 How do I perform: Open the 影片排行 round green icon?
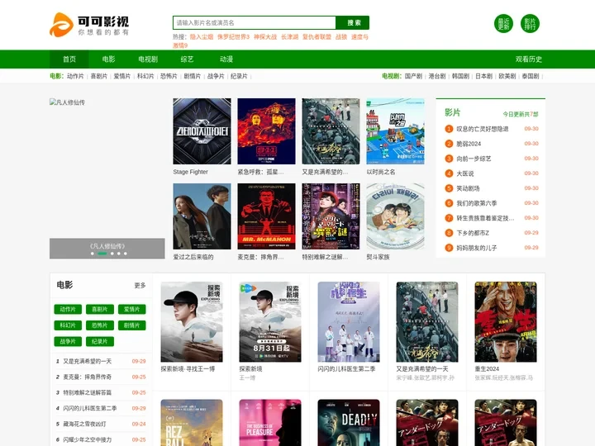coord(530,23)
